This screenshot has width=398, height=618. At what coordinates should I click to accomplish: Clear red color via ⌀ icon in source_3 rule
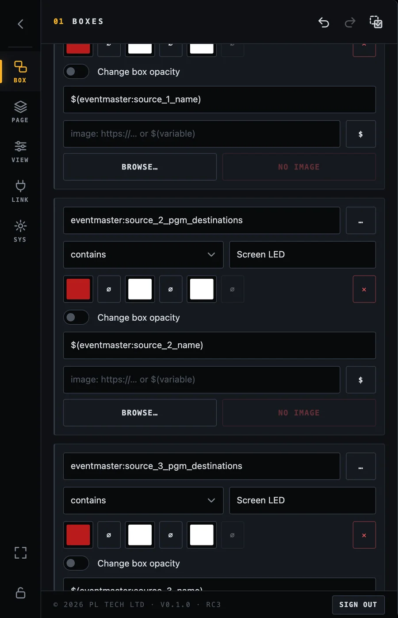[x=109, y=535]
